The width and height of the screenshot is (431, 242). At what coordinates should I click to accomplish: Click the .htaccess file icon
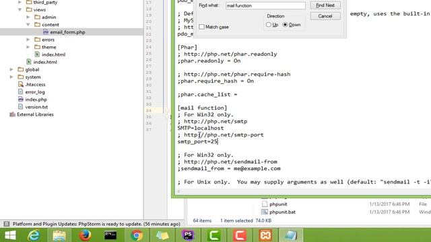click(x=21, y=85)
